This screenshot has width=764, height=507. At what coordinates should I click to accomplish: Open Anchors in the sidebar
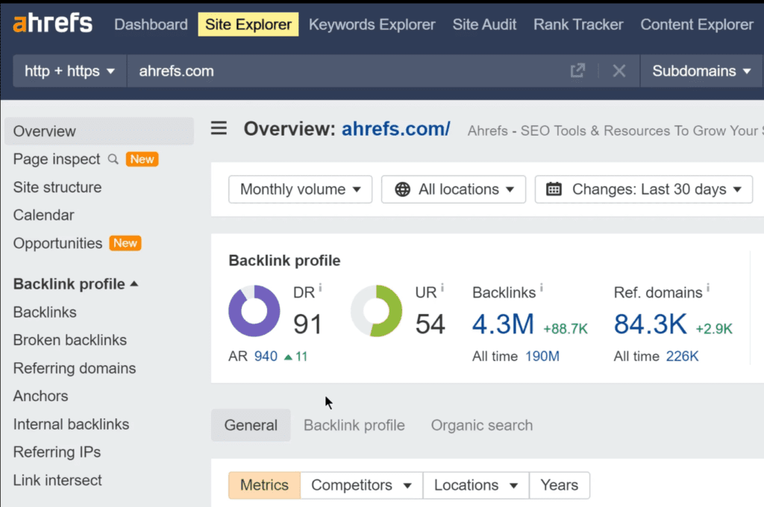40,396
